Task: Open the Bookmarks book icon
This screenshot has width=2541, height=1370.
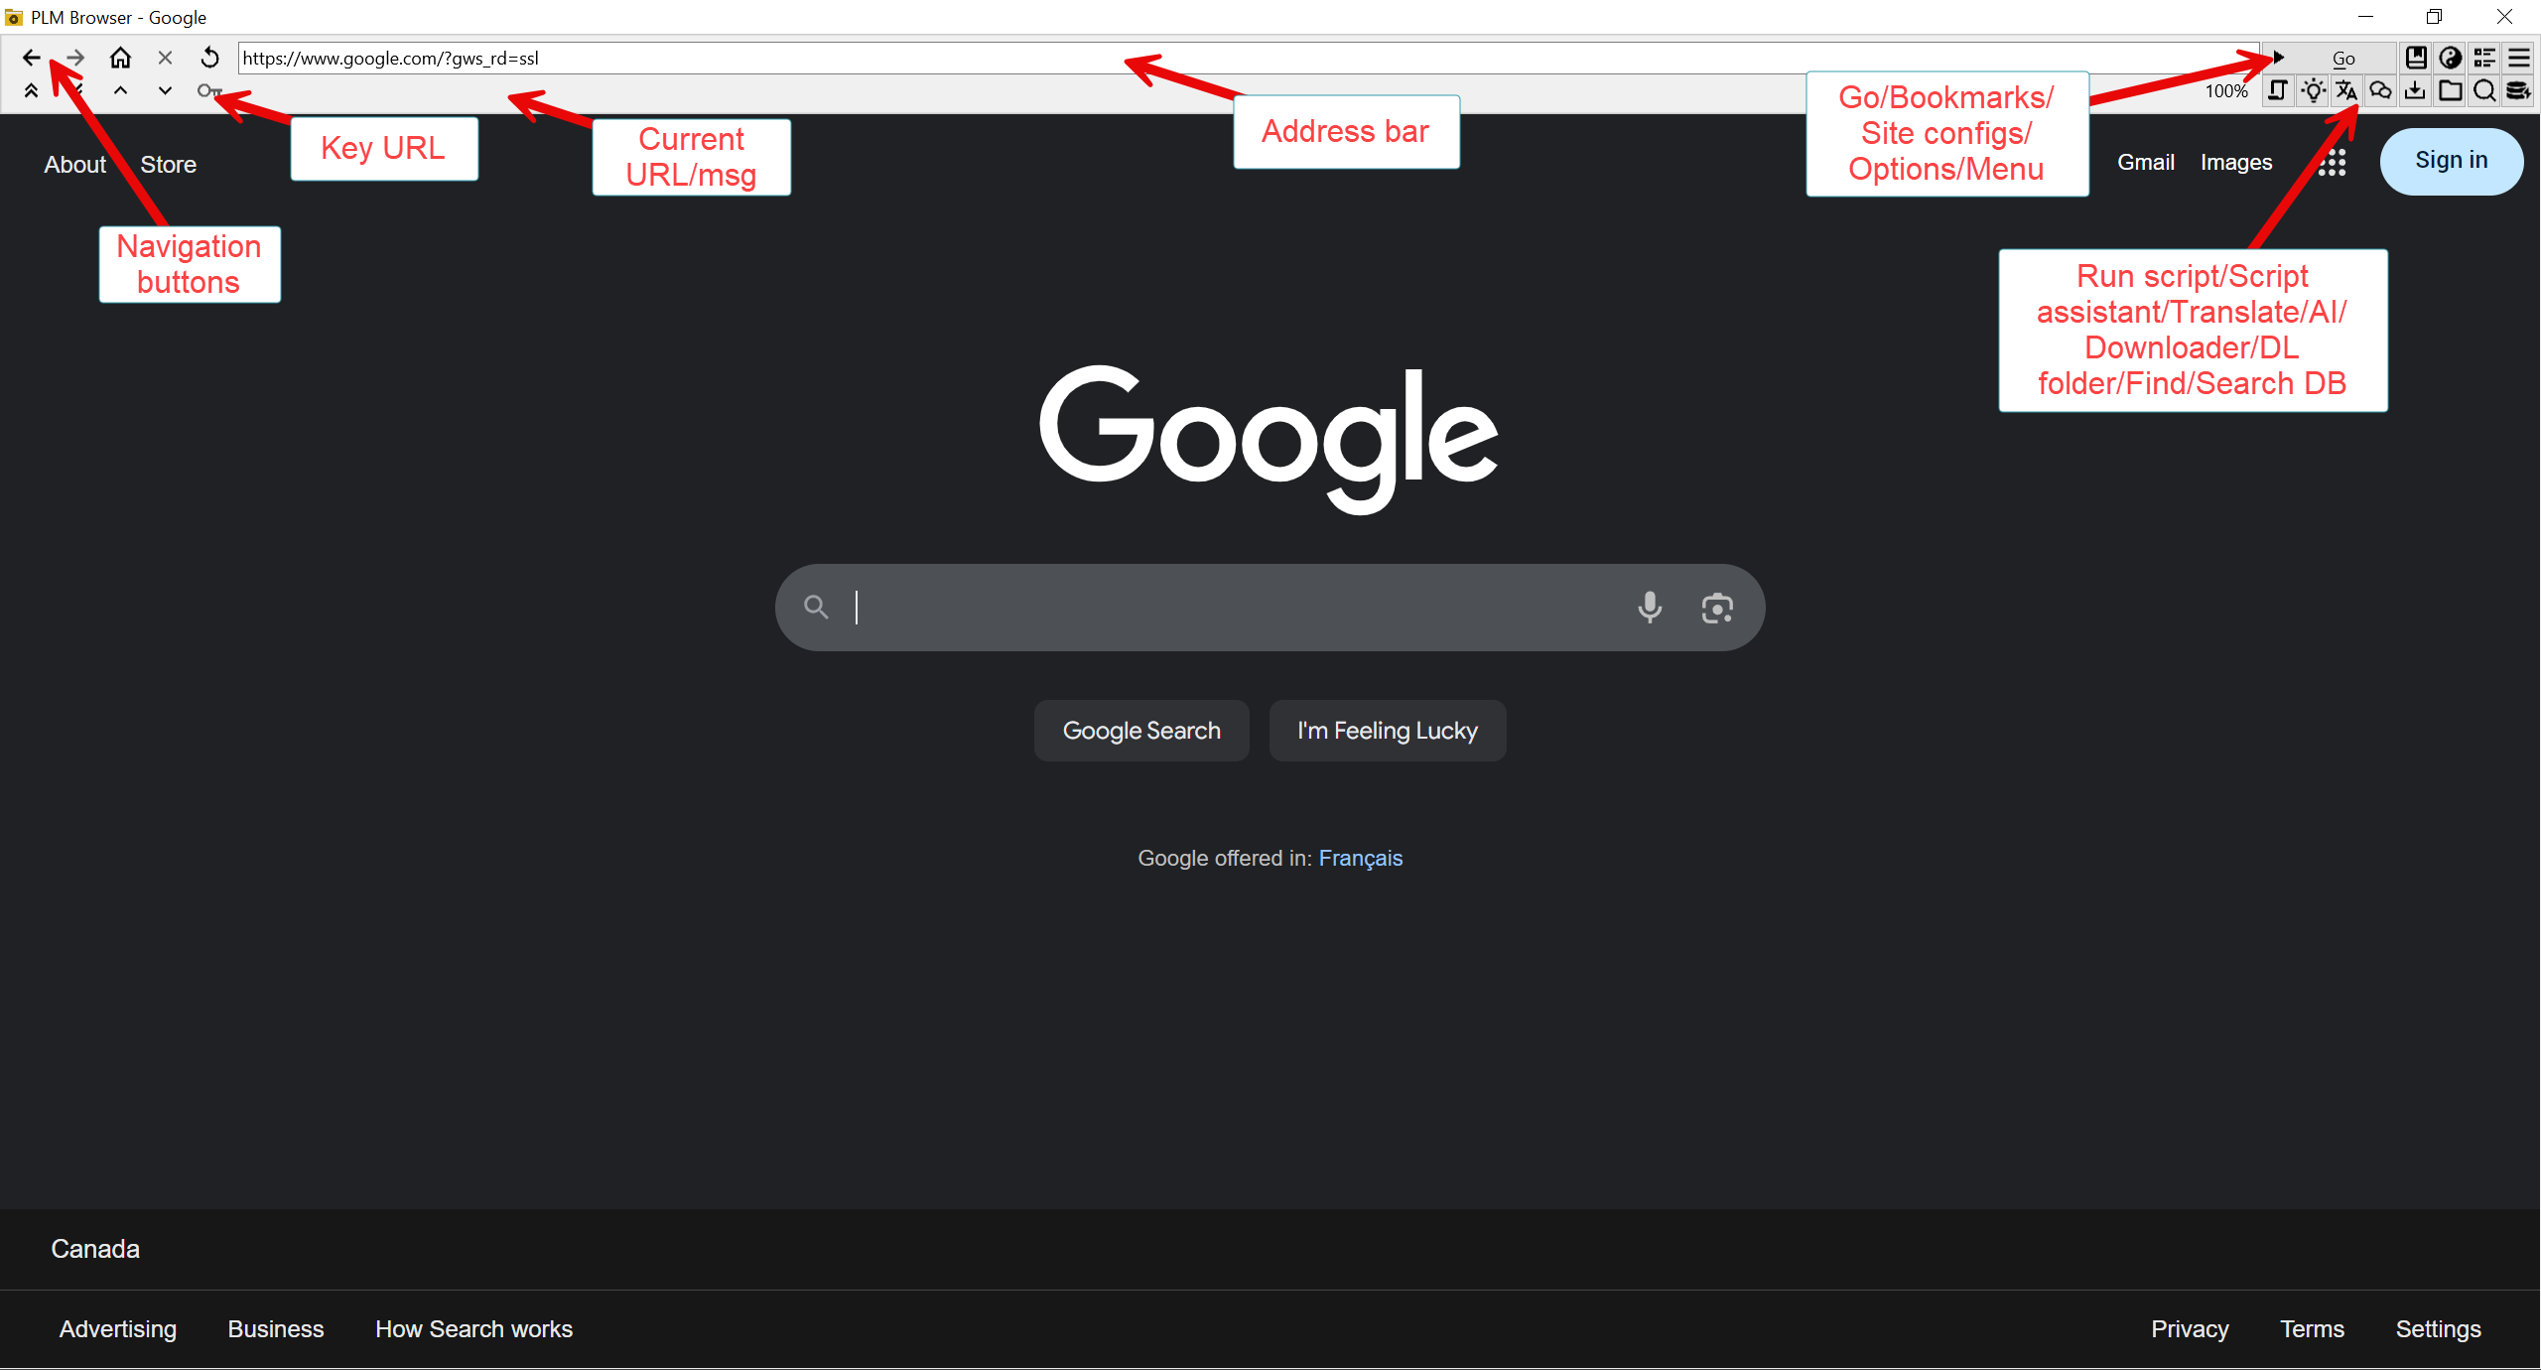Action: [x=2416, y=58]
